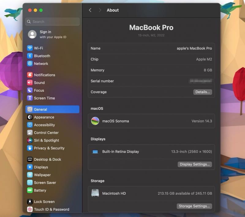Open Screen Time hourglass icon
245x217 pixels.
(x=30, y=98)
